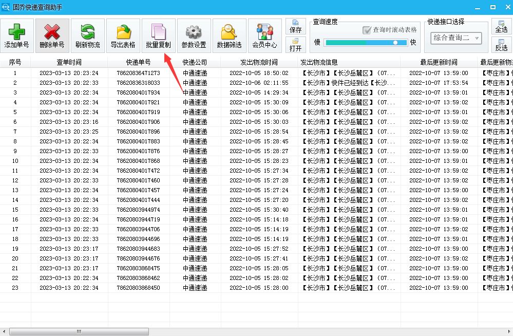Image resolution: width=513 pixels, height=336 pixels.
Task: Click the 保存 save icon
Action: 295,25
